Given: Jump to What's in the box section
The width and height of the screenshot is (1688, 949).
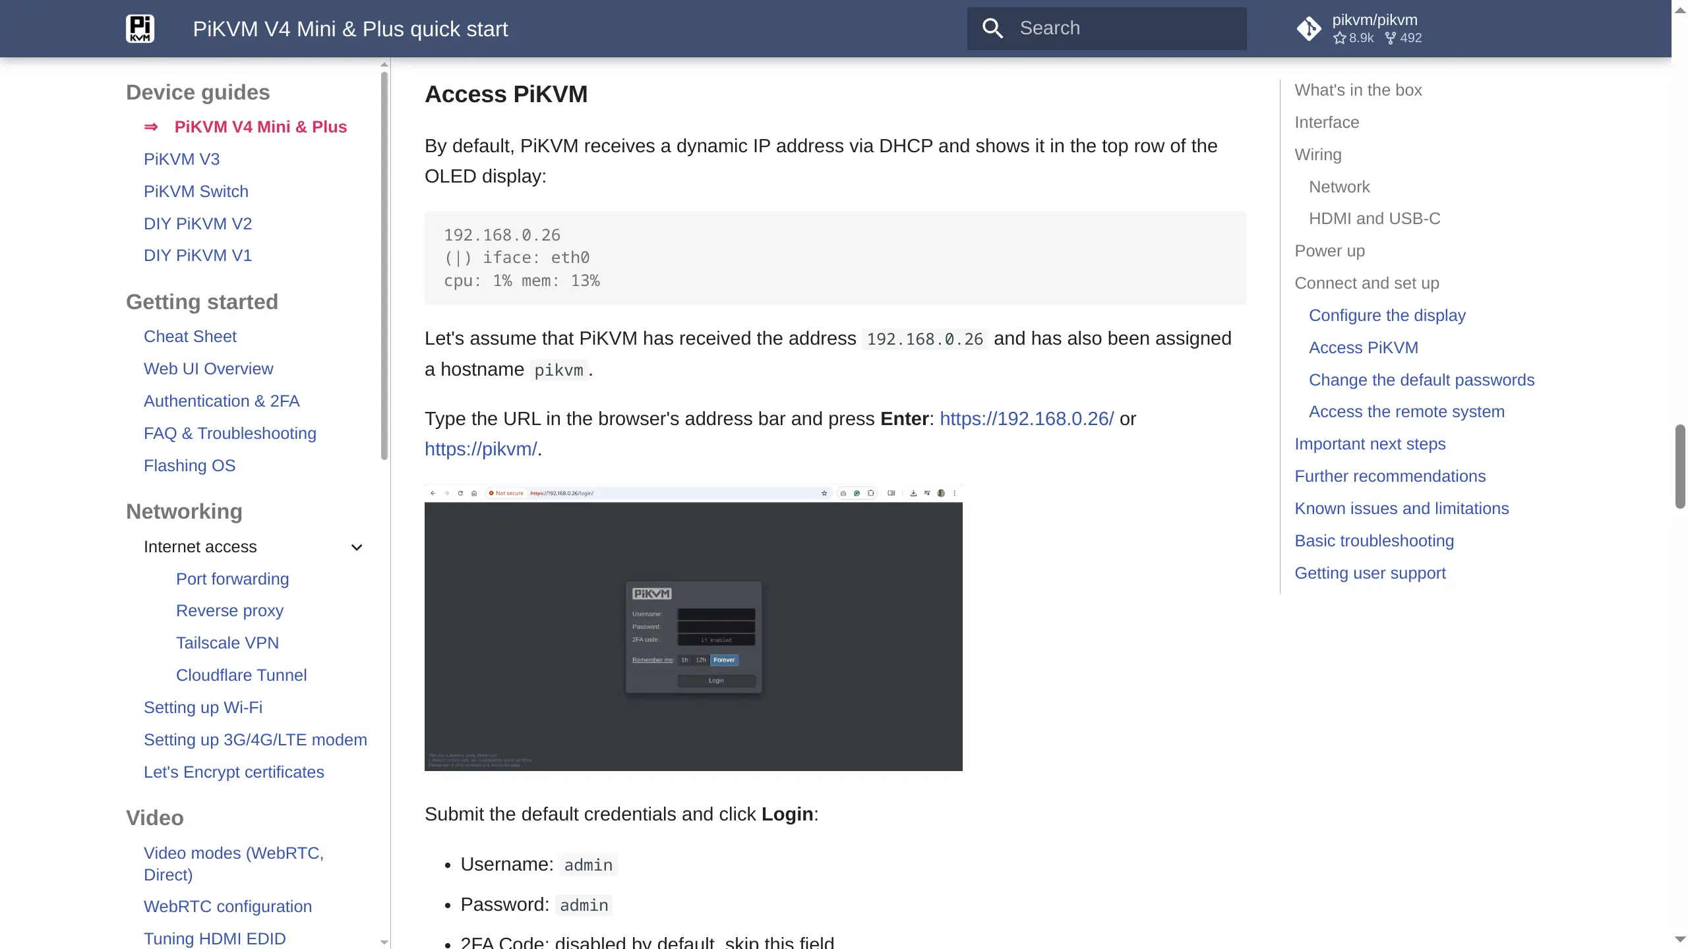Looking at the screenshot, I should 1358,90.
